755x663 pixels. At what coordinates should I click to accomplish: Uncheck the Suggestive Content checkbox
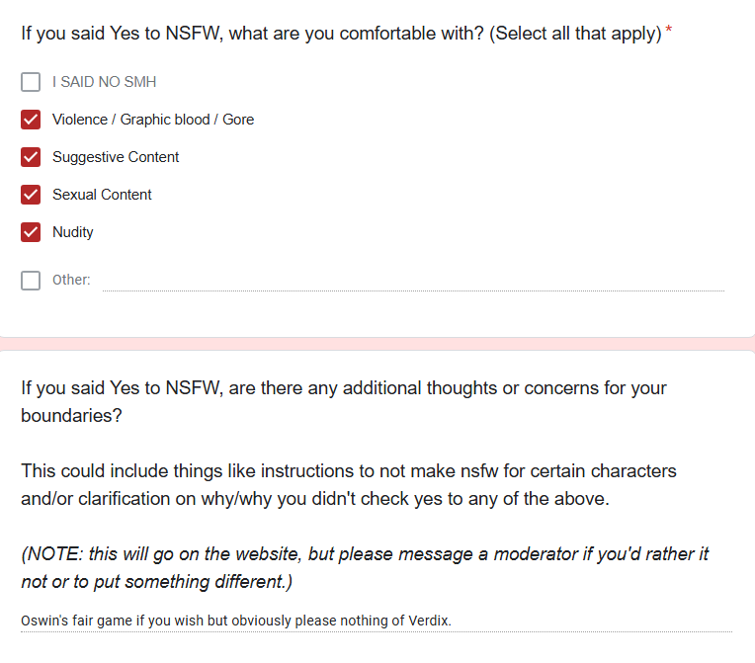[x=31, y=157]
